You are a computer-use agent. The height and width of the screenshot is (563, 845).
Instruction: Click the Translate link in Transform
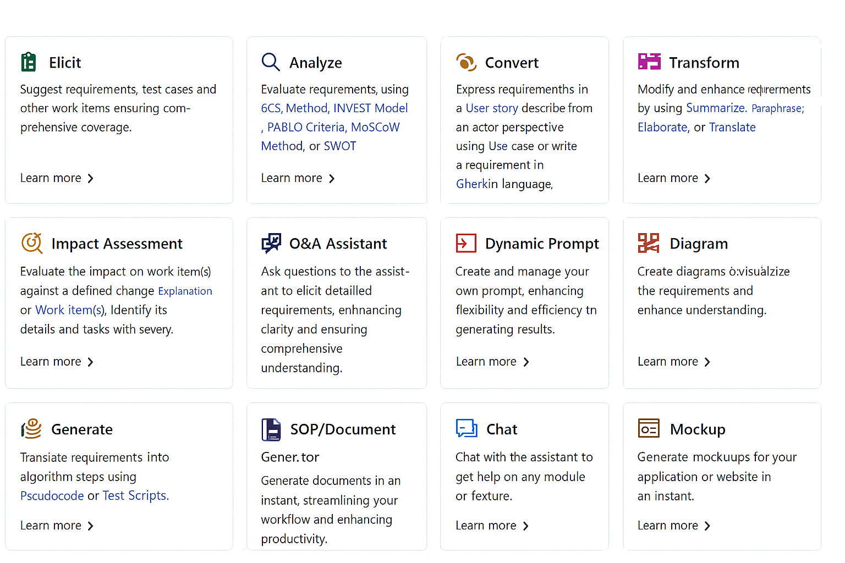click(x=732, y=128)
